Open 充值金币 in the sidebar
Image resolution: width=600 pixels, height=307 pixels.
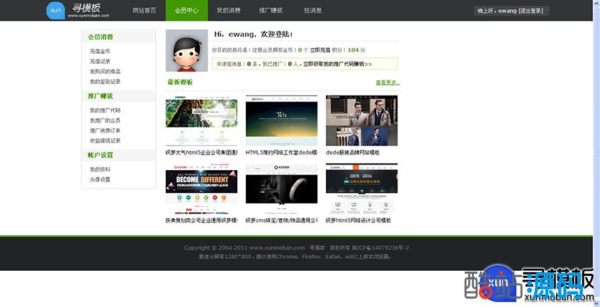pyautogui.click(x=100, y=52)
